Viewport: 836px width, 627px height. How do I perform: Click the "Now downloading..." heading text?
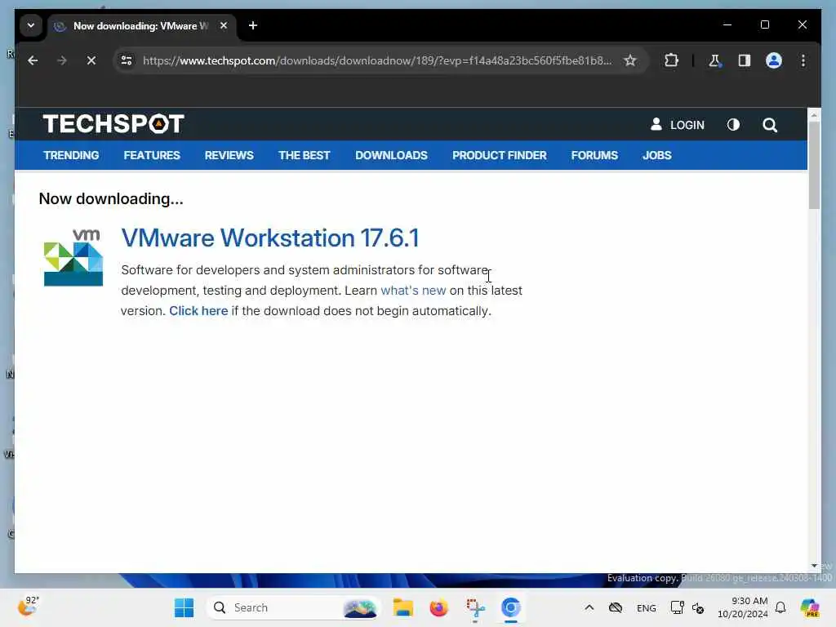click(x=111, y=199)
